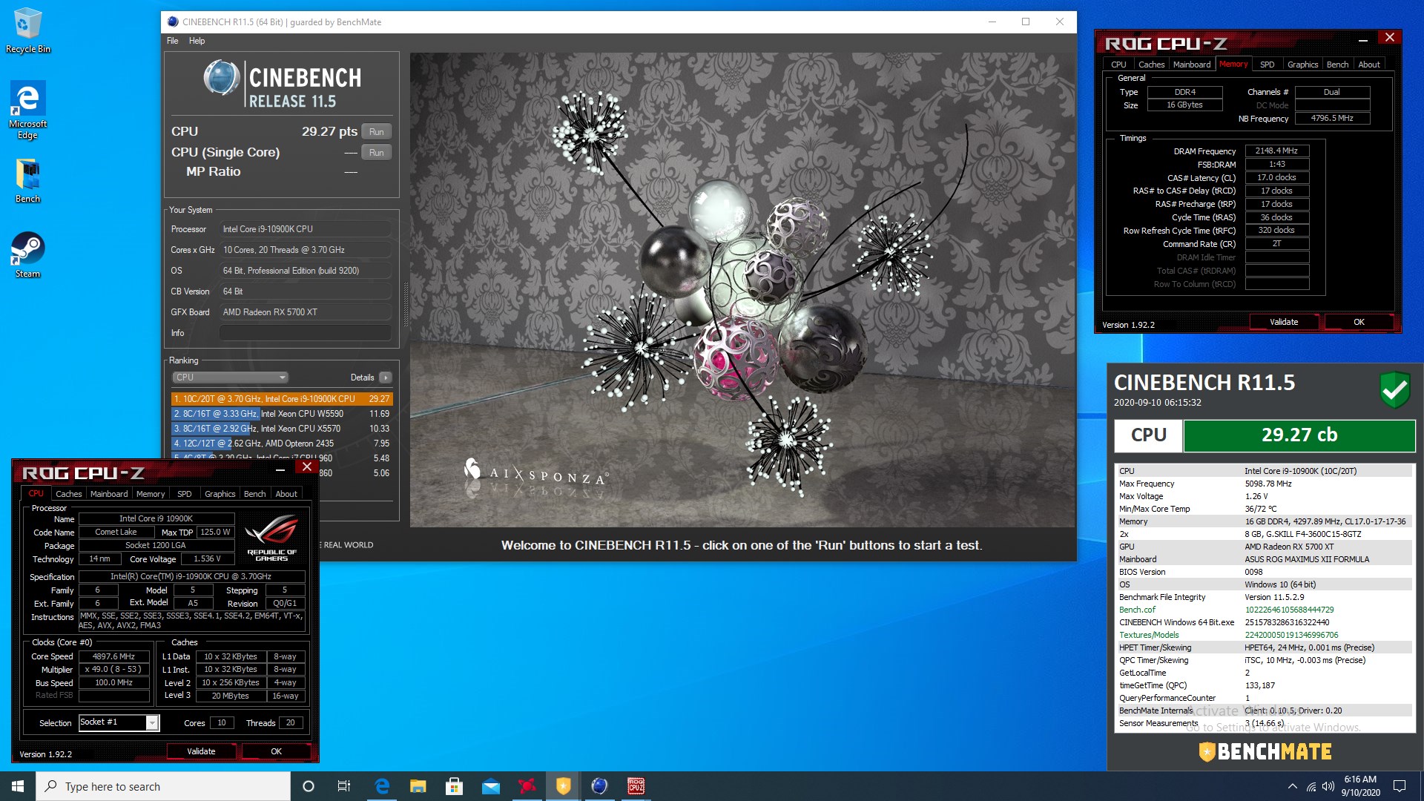Click the Info input field in Cinebench

click(305, 333)
